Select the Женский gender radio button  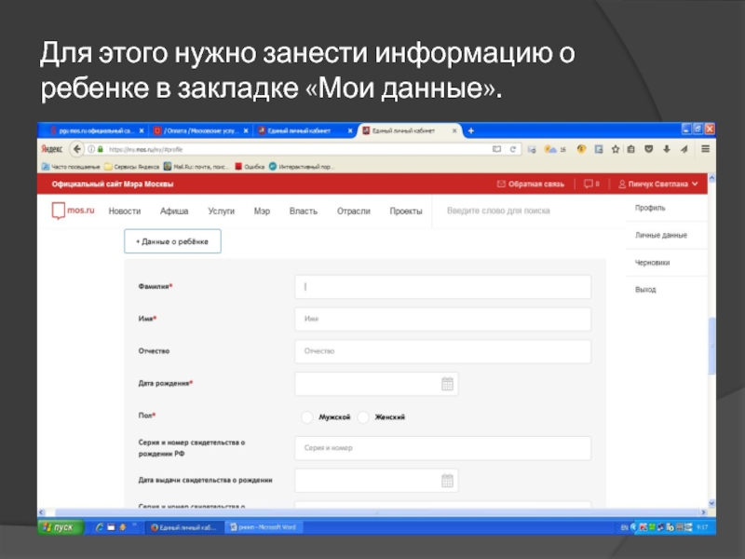click(x=364, y=417)
